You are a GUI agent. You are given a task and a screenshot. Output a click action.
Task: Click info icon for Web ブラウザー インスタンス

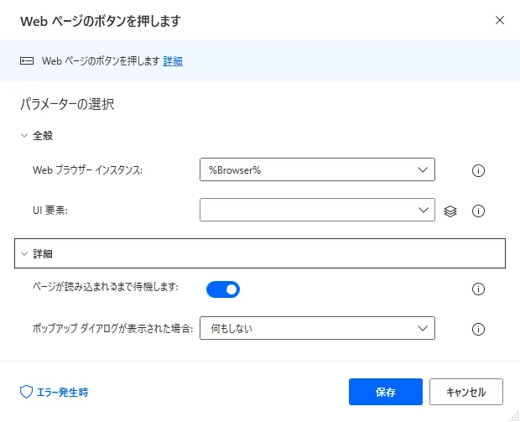tap(479, 170)
